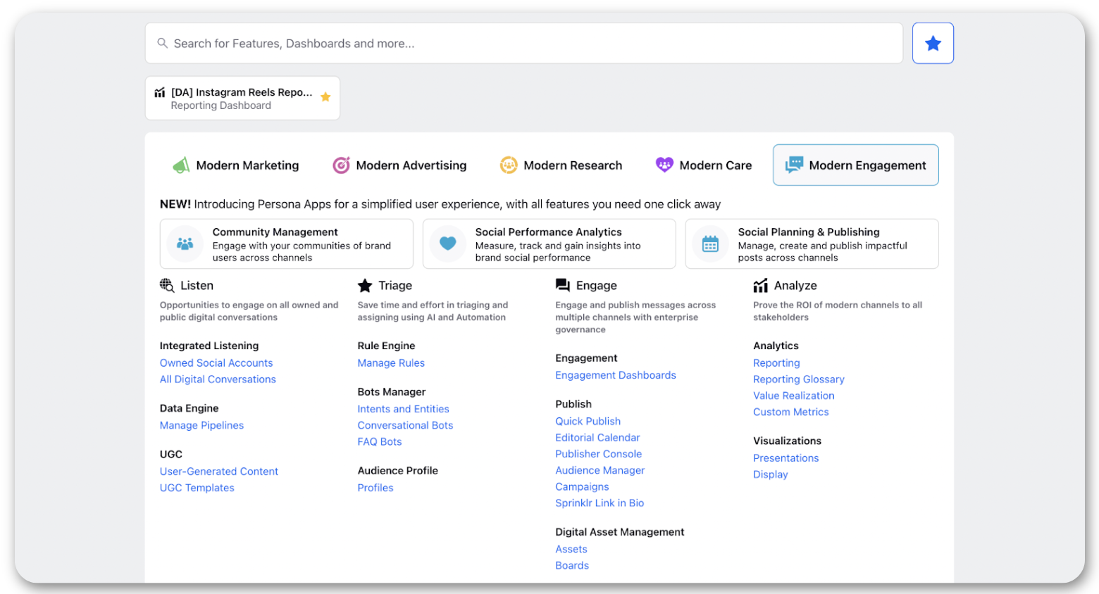This screenshot has height=594, width=1099.
Task: Switch to the Modern Research tab
Action: (x=561, y=165)
